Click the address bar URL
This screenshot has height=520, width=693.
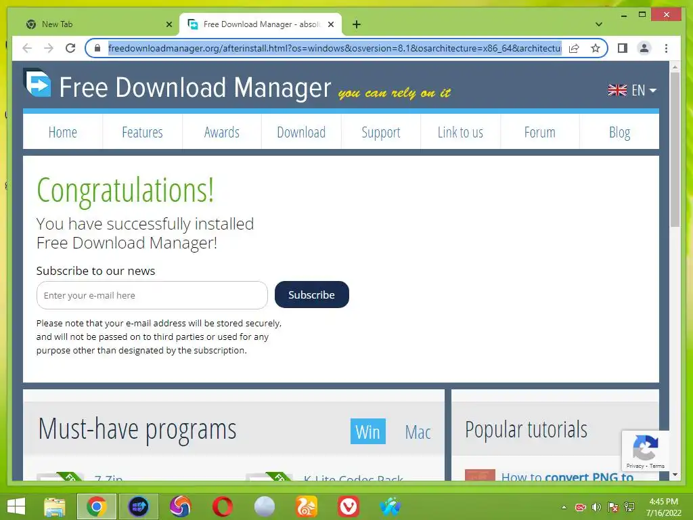pos(334,48)
